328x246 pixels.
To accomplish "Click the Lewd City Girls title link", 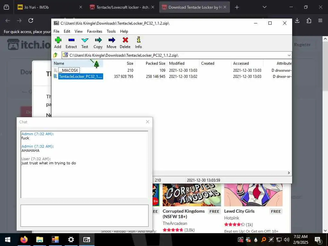I will [x=239, y=211].
